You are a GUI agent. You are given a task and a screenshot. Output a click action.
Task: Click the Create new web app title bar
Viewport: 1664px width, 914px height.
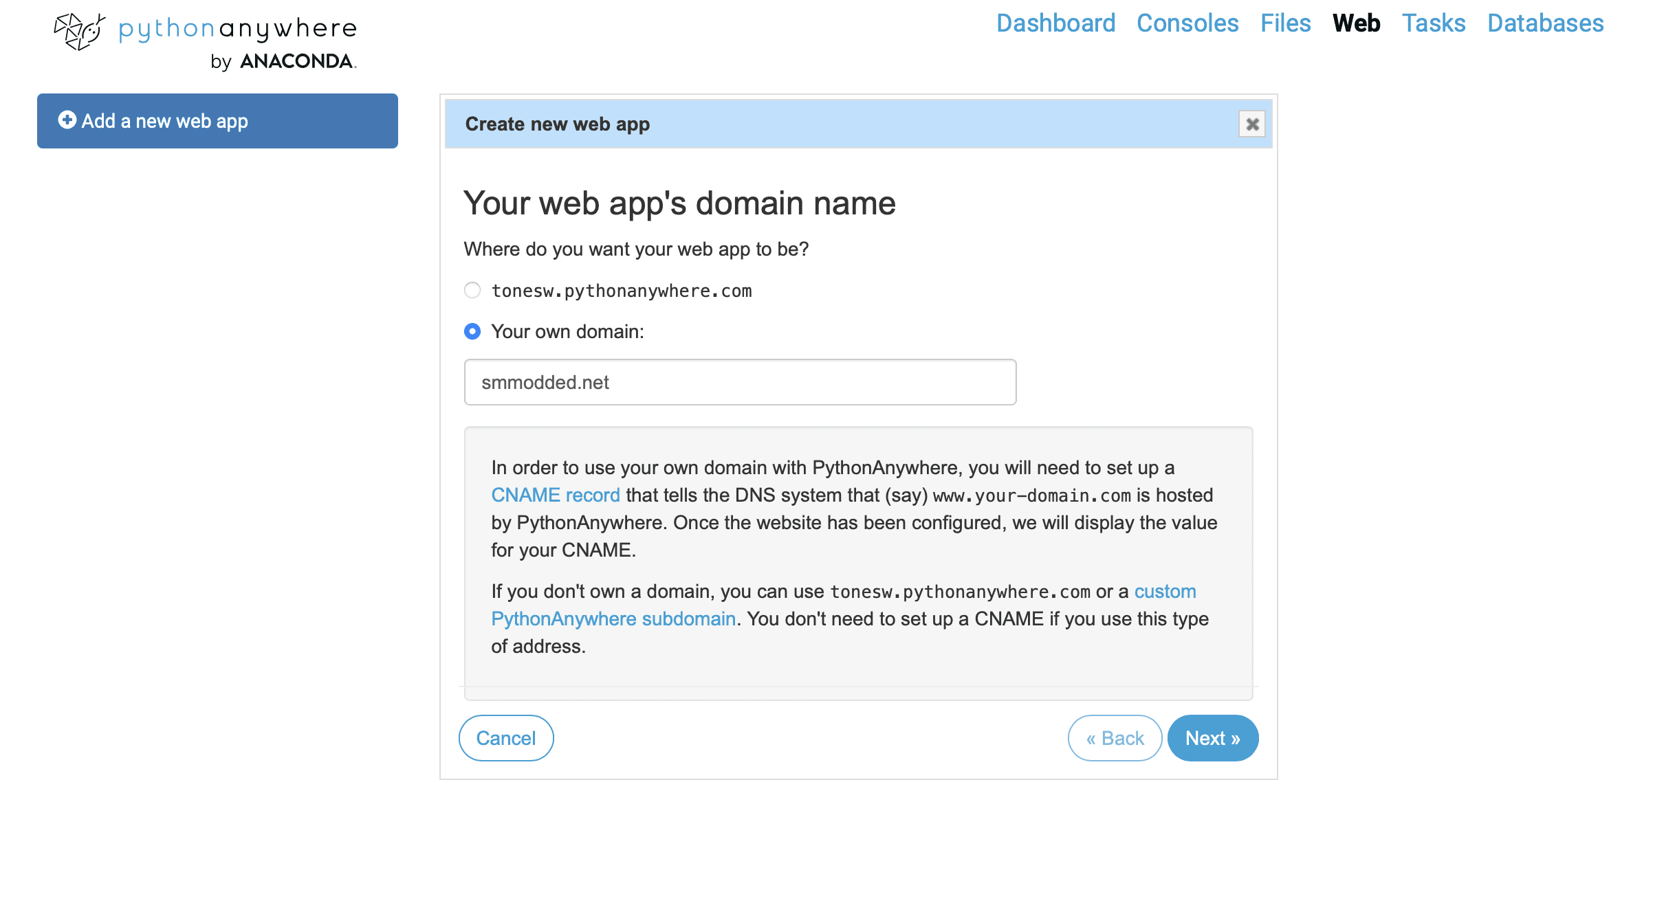click(858, 124)
